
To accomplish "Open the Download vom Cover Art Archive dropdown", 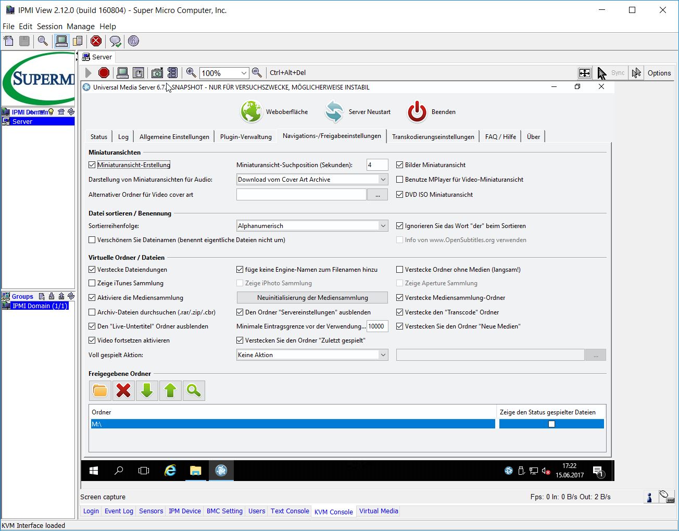I will coord(312,180).
